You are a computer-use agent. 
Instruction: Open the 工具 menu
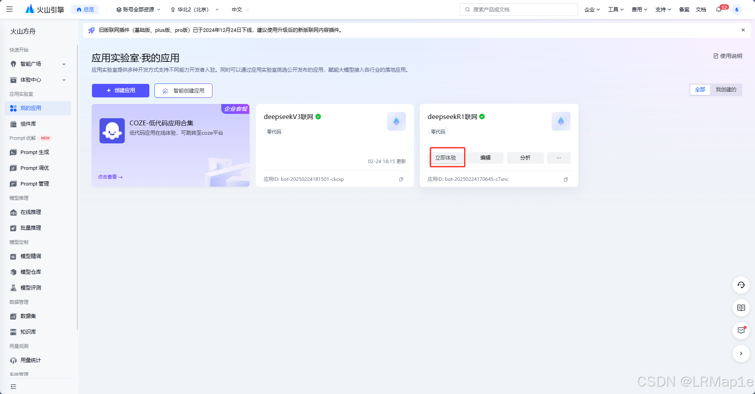click(x=616, y=9)
